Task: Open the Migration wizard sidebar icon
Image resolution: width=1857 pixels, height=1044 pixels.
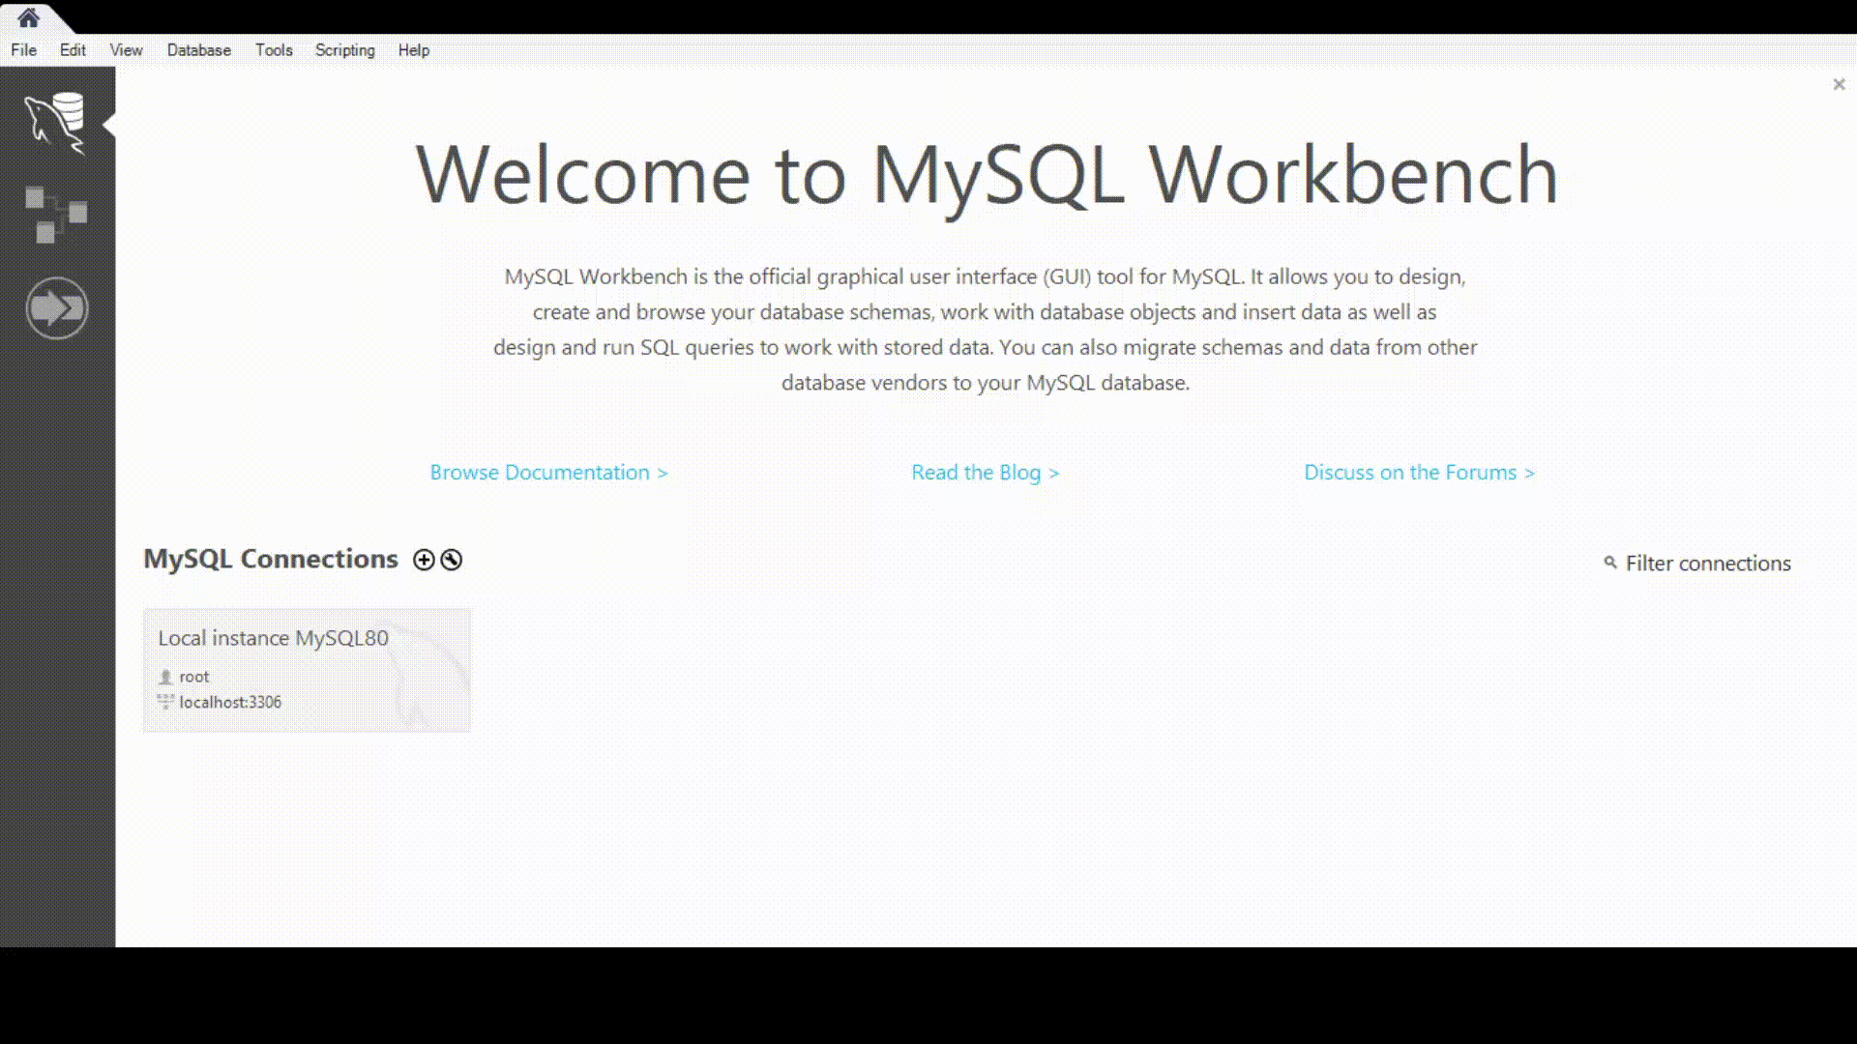Action: [x=56, y=308]
